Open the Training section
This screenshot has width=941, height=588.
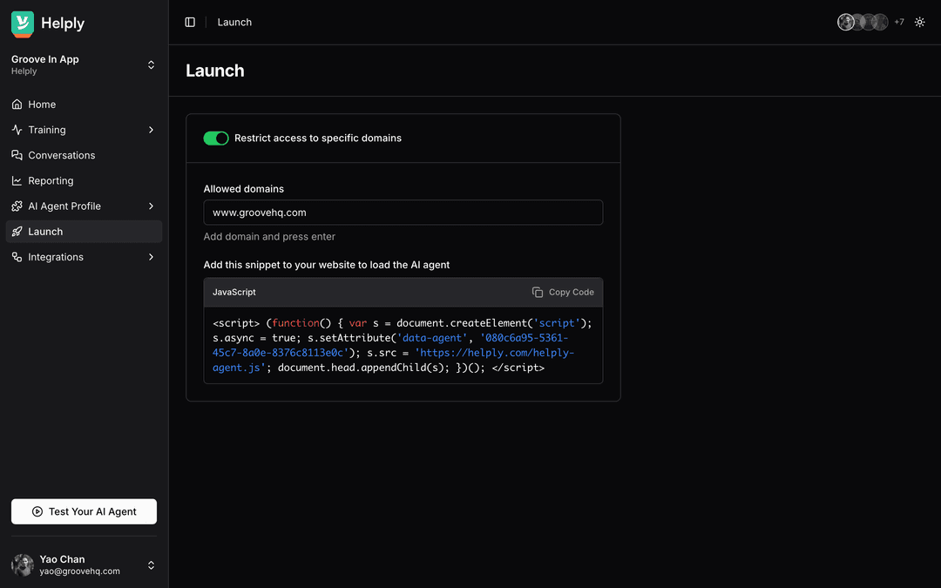[x=84, y=130]
